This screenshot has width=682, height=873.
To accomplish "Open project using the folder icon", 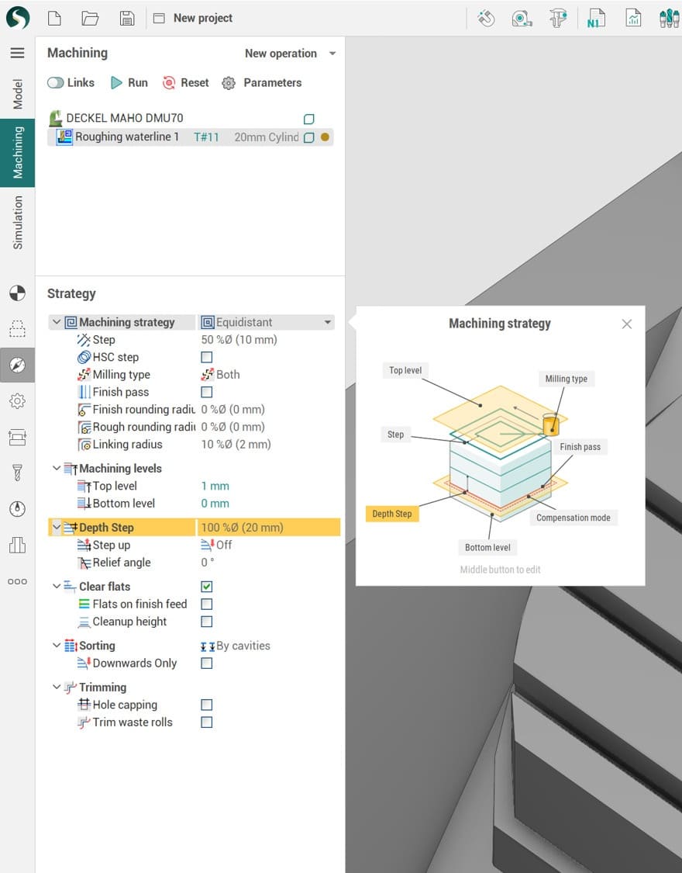I will (x=90, y=18).
